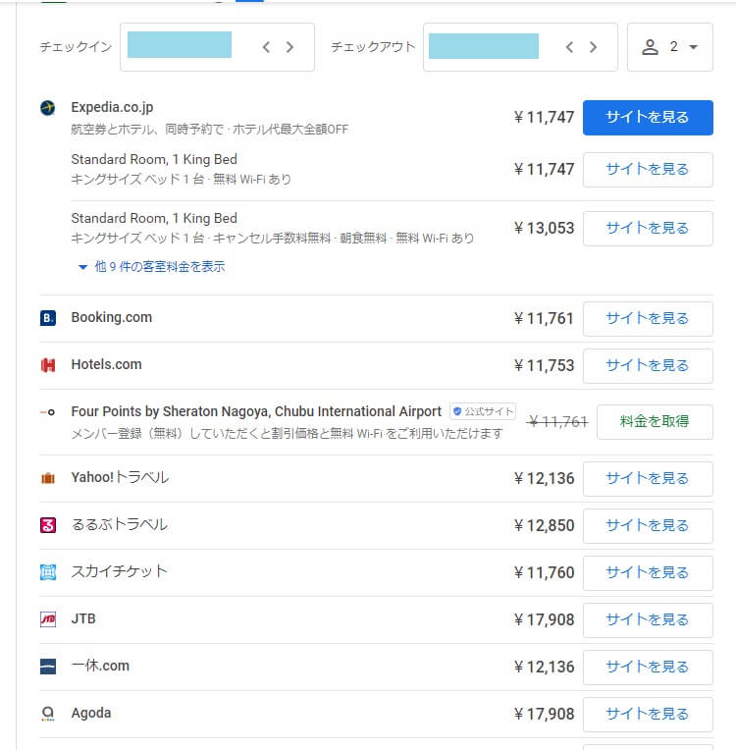Click 料金を取得 for Four Points official site
The height and width of the screenshot is (750, 736).
(655, 422)
